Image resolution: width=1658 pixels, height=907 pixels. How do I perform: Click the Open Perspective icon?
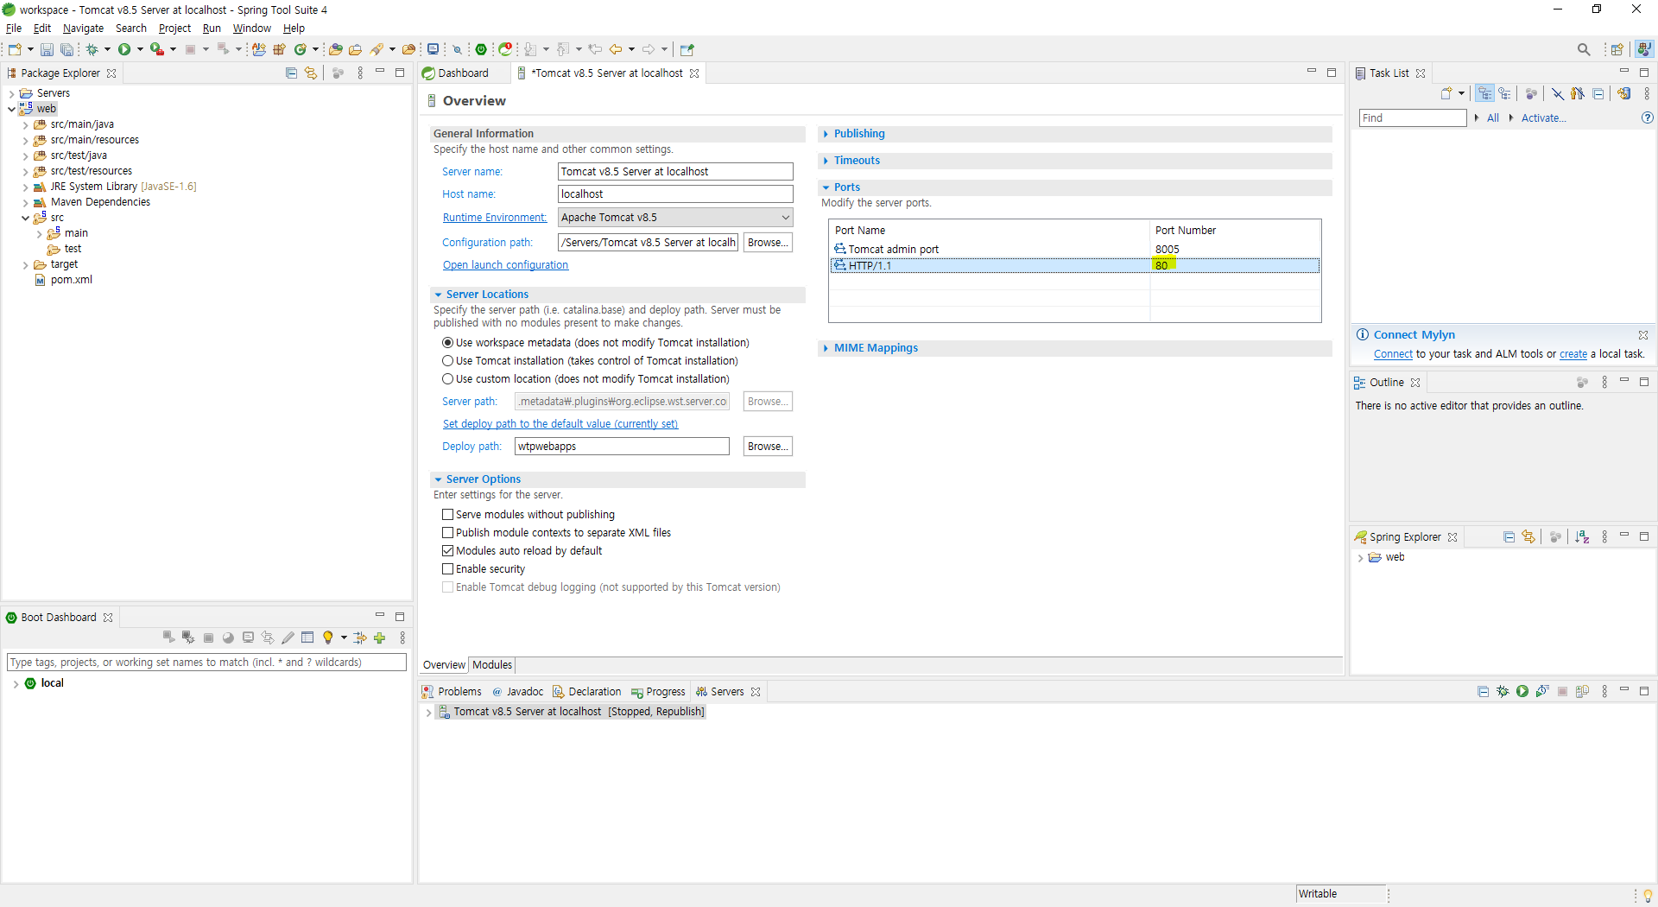click(x=1617, y=50)
